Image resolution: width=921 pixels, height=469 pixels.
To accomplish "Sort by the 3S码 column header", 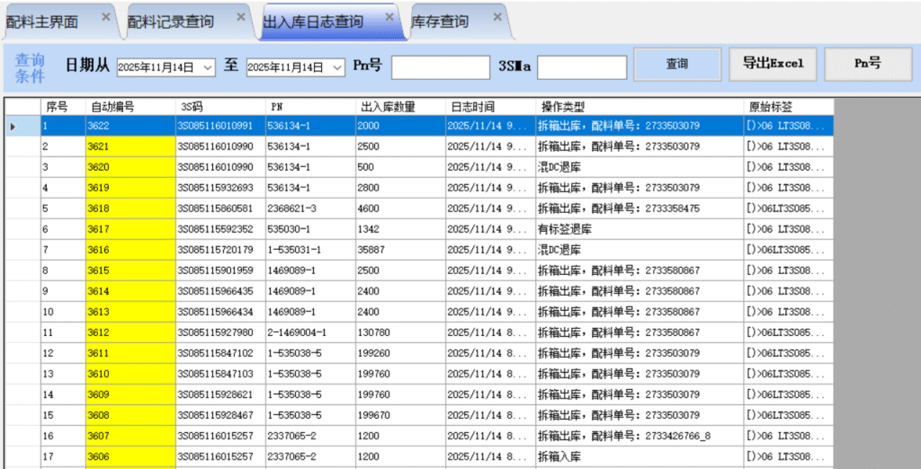I will 221,107.
